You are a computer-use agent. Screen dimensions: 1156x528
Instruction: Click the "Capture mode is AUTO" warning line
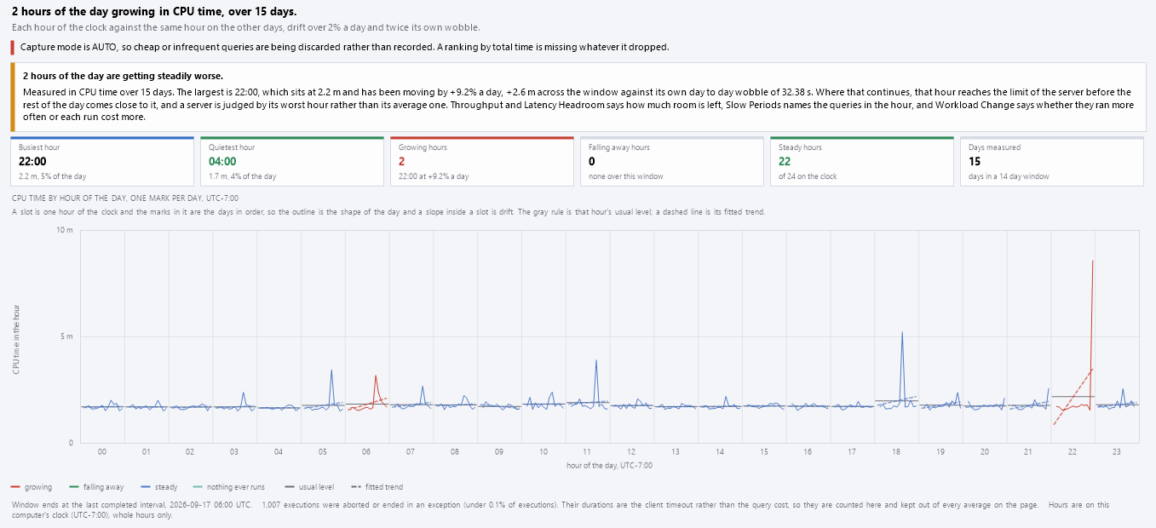pyautogui.click(x=345, y=47)
